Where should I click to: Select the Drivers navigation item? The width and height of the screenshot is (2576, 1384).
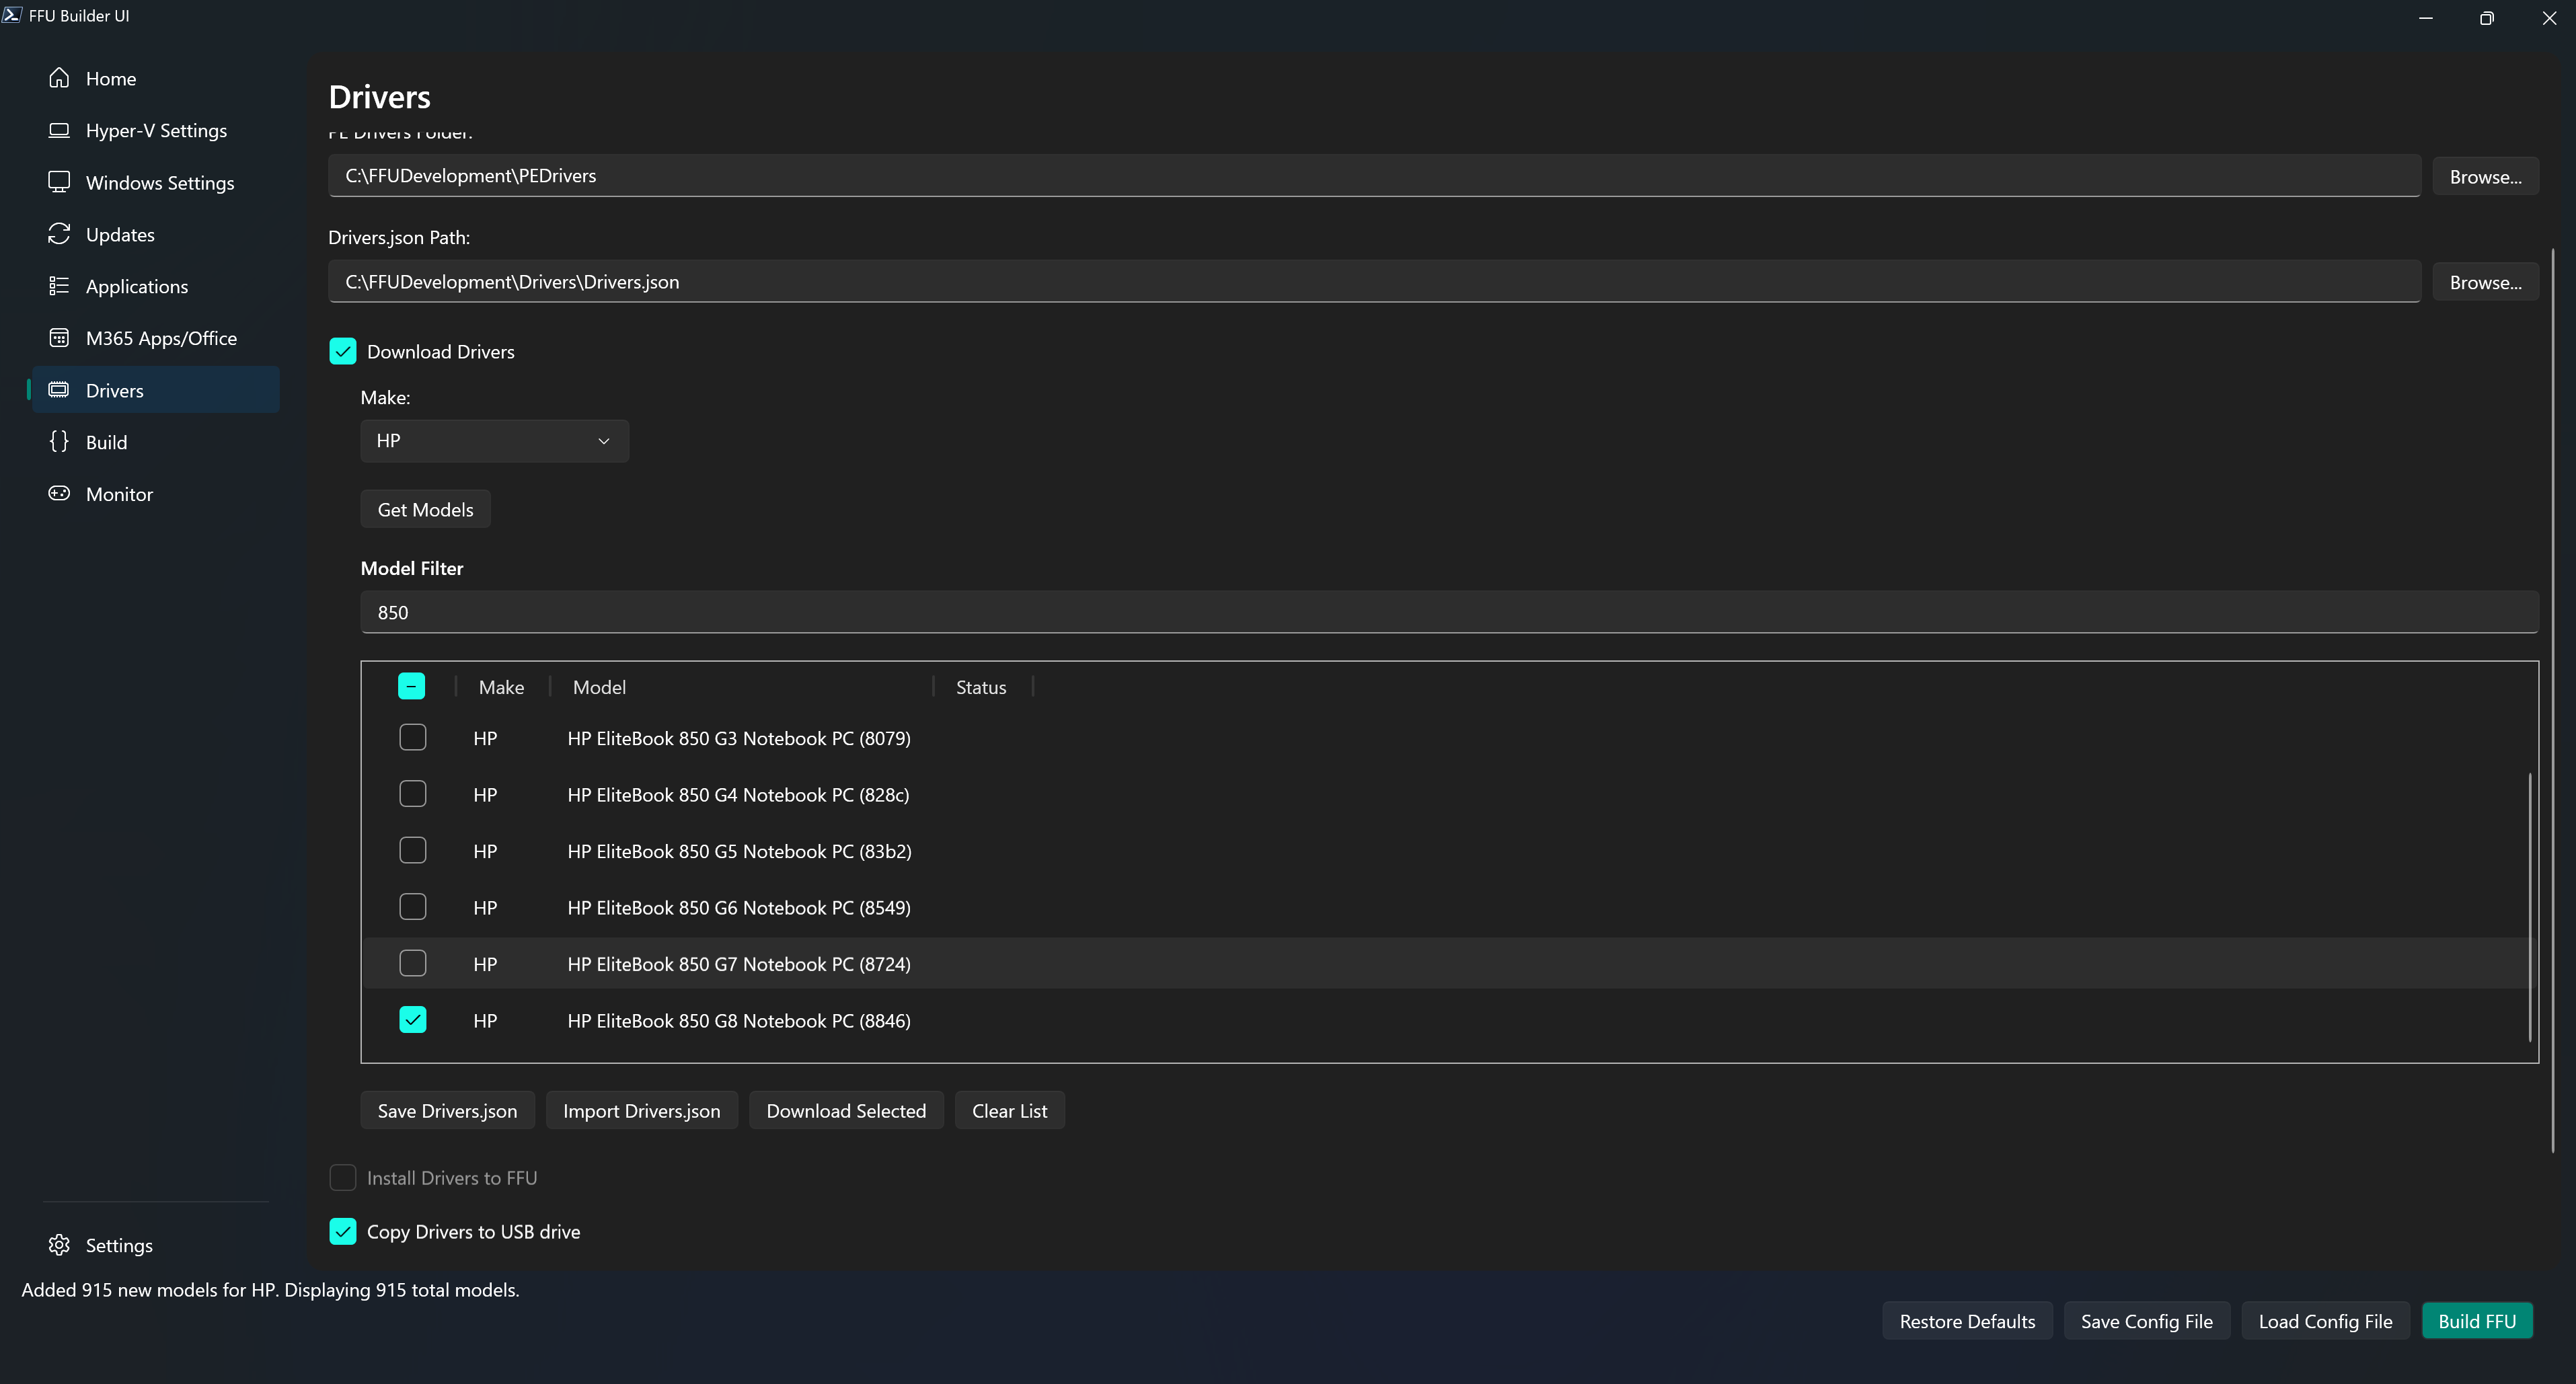click(x=156, y=390)
